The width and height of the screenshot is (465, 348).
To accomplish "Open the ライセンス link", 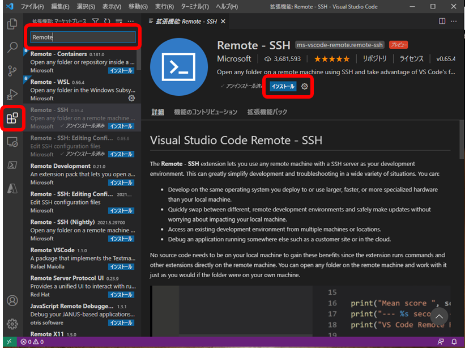I will [411, 59].
